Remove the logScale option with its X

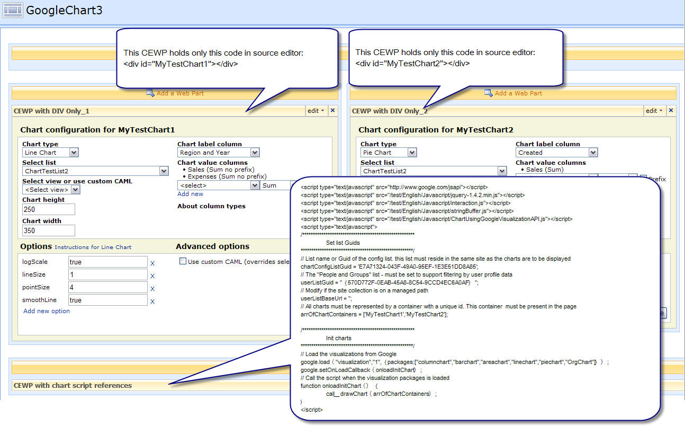tap(152, 263)
